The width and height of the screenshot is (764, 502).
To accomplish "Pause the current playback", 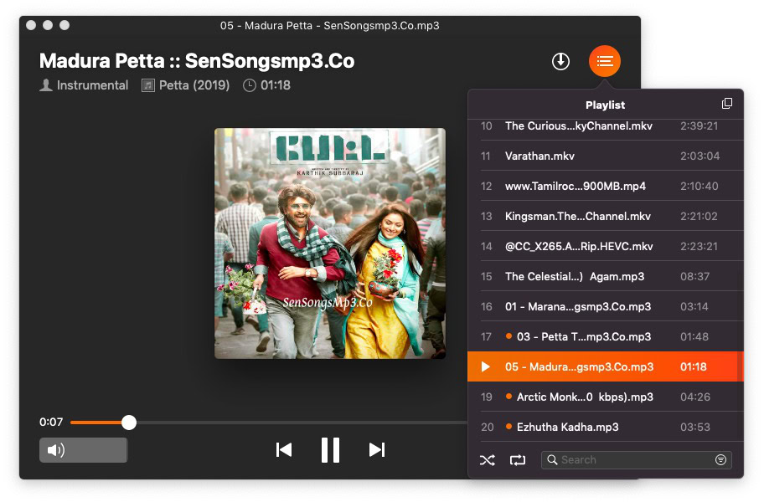I will [330, 450].
